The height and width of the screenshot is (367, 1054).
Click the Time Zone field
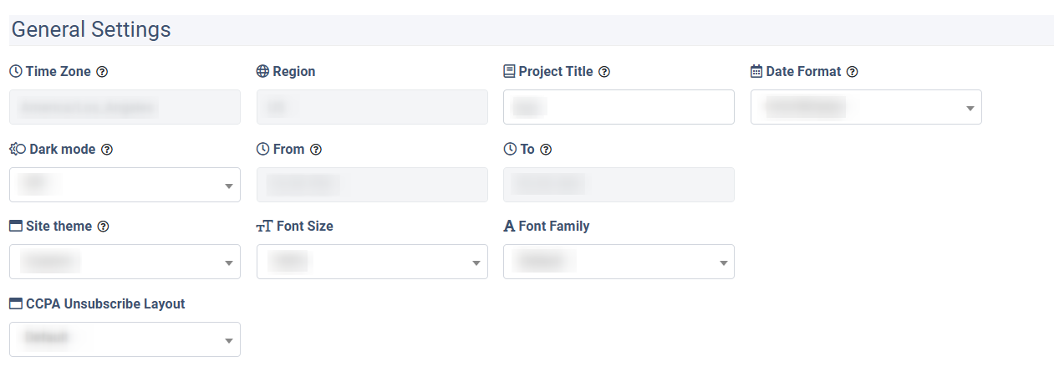pyautogui.click(x=125, y=107)
